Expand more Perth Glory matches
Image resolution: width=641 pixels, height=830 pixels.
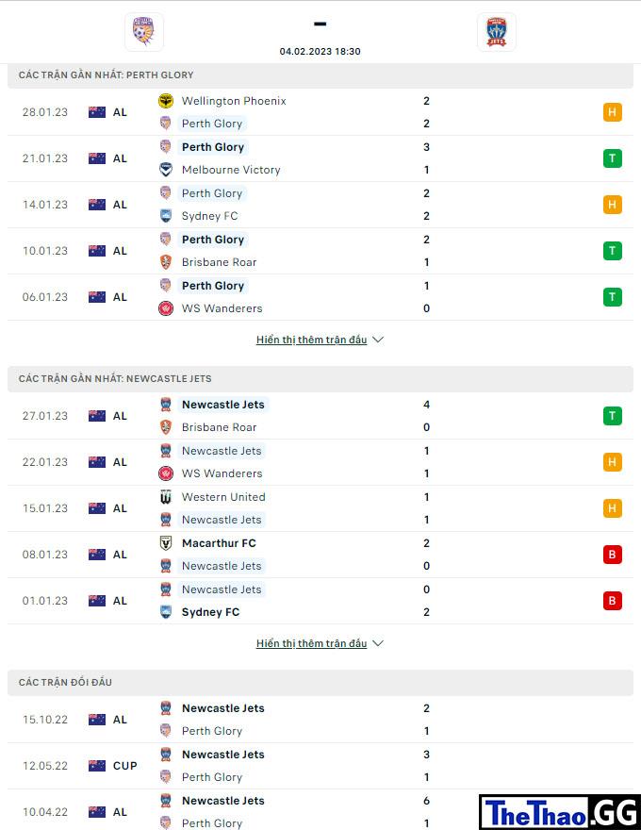pos(311,340)
